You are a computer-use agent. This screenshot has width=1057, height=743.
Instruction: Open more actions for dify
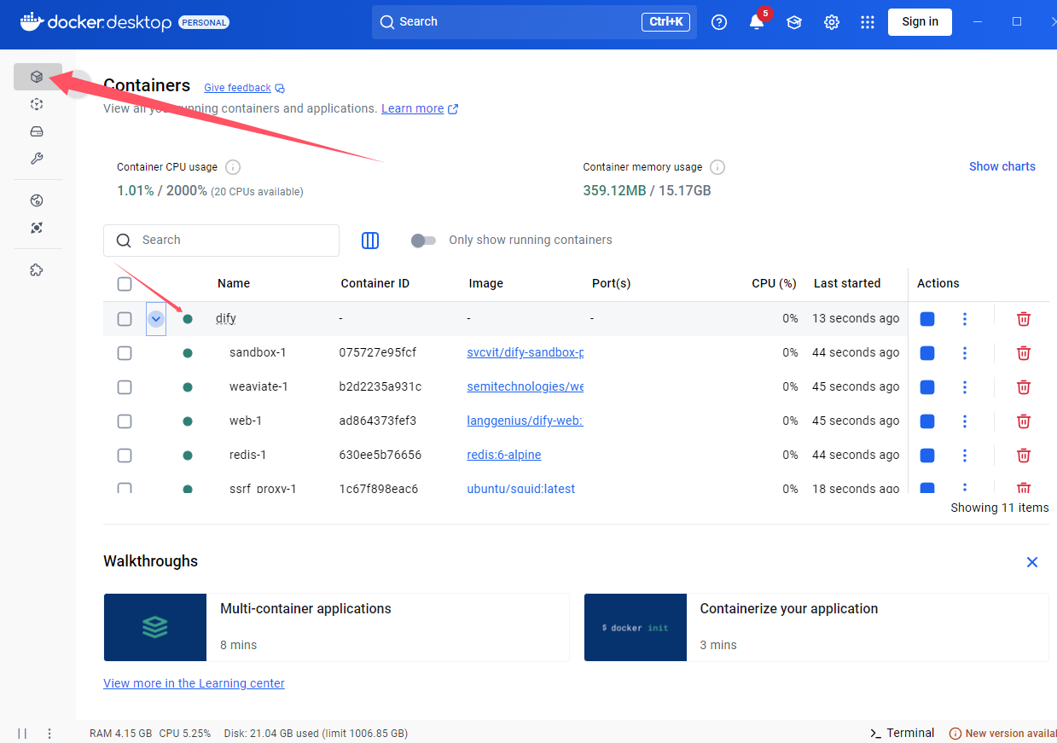point(965,319)
